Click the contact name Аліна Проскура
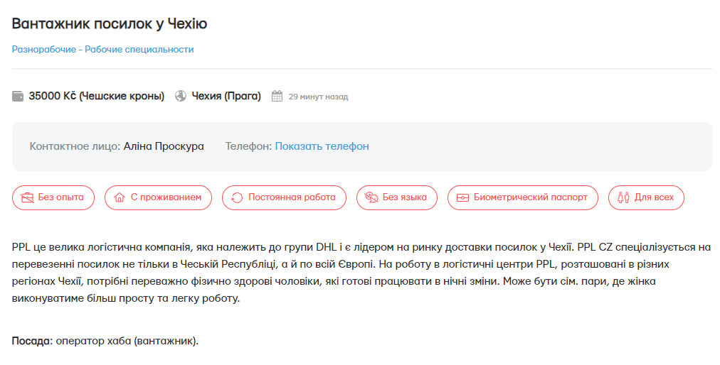The image size is (720, 365). tap(164, 146)
